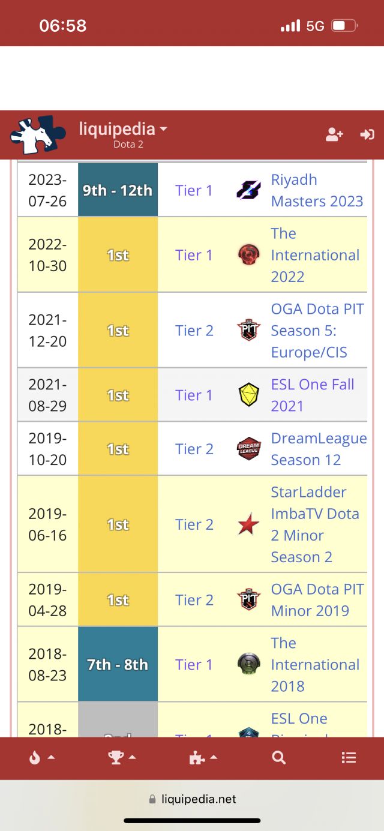Expand the trending flame menu
This screenshot has width=384, height=831.
(41, 758)
